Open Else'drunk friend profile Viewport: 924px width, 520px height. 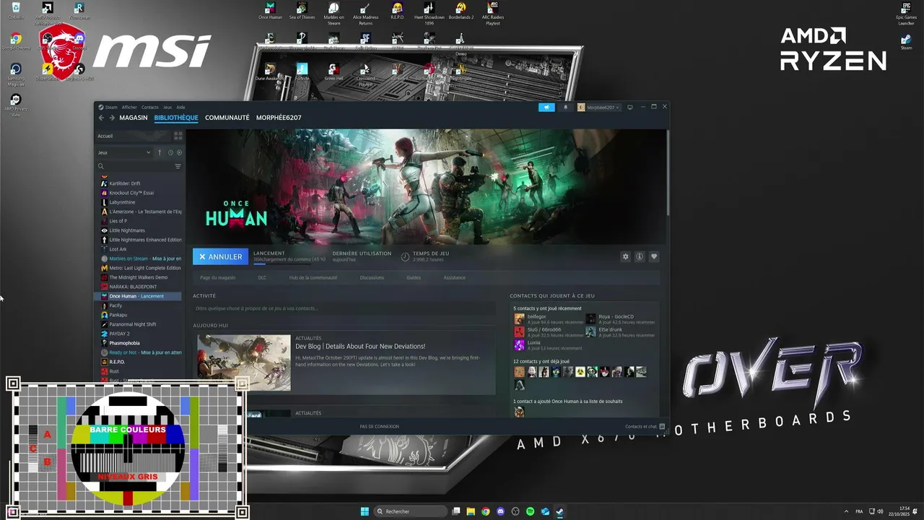(619, 331)
